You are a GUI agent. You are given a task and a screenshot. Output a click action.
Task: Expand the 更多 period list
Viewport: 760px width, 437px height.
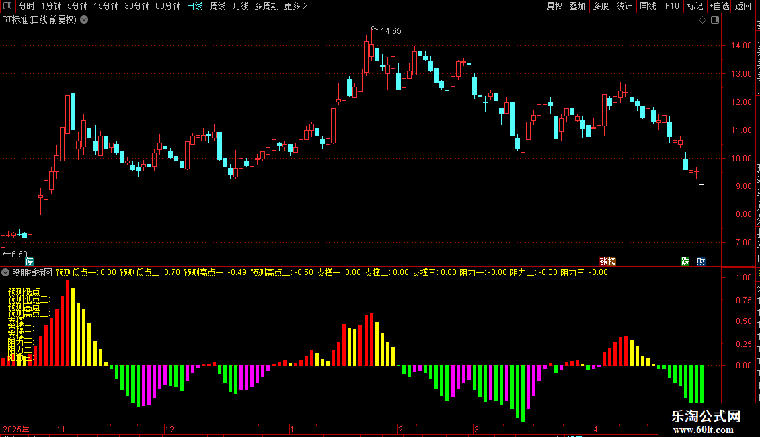coord(296,6)
